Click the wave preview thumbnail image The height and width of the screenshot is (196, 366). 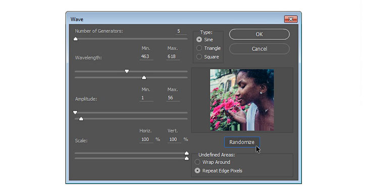[242, 100]
